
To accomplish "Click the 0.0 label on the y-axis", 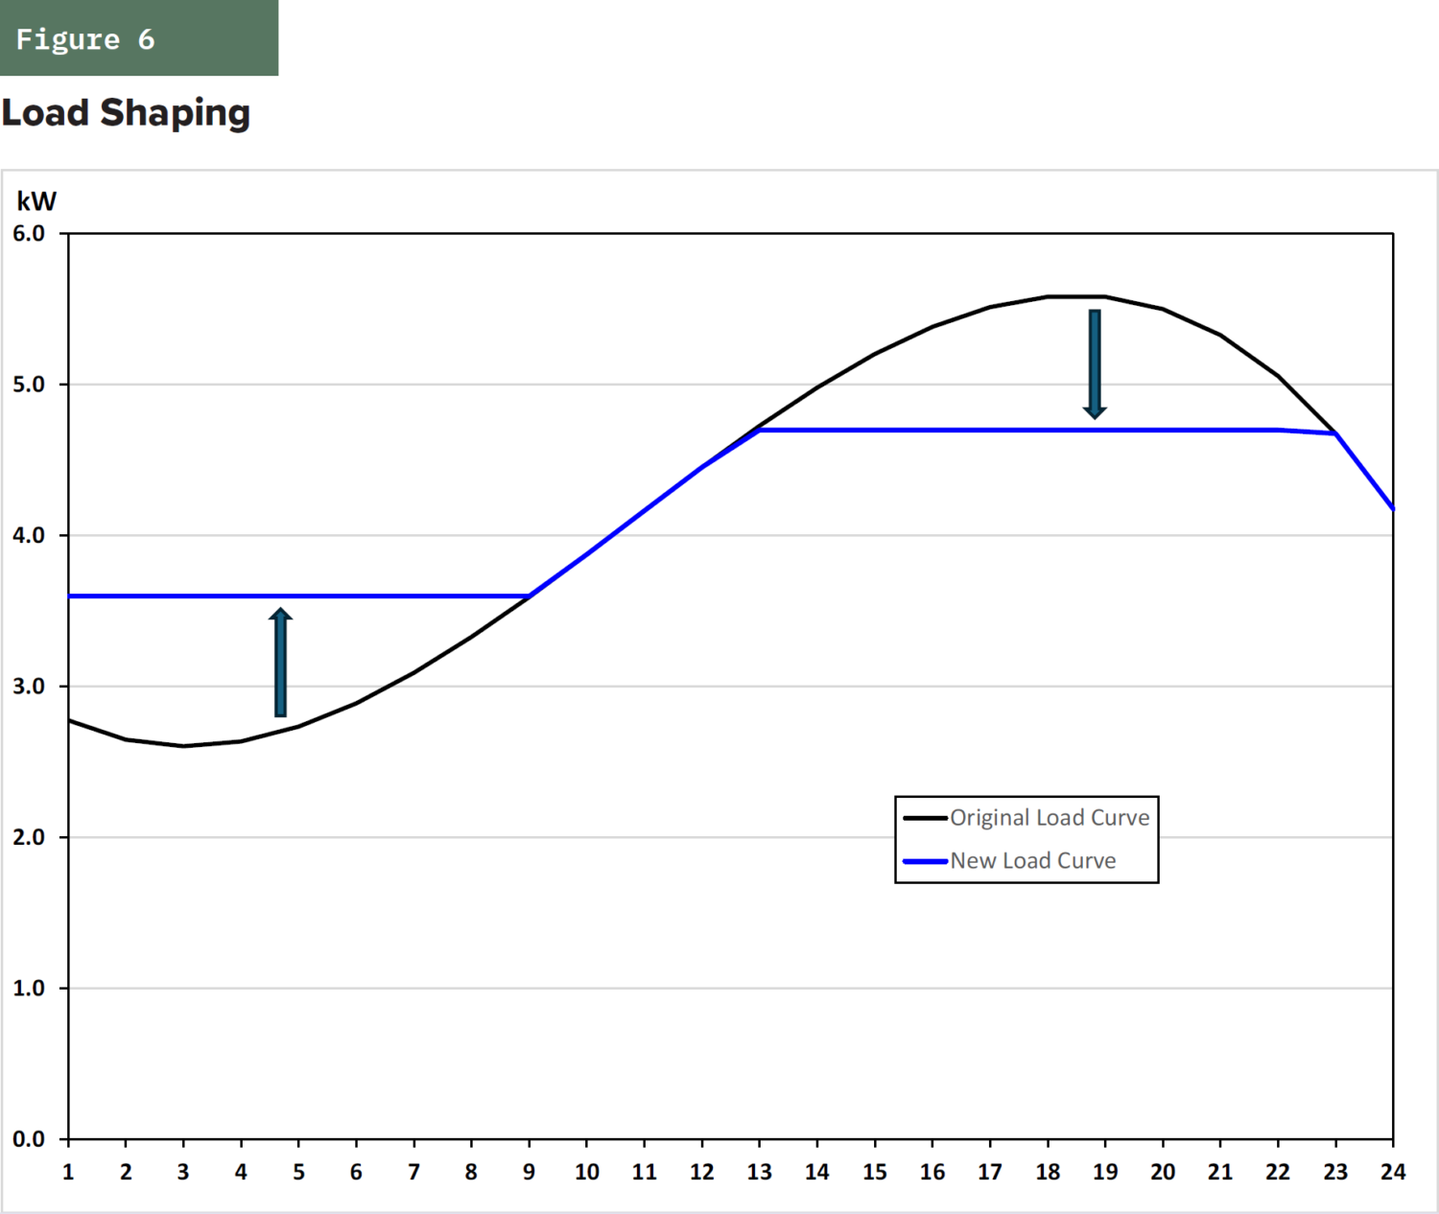I will pyautogui.click(x=29, y=1139).
